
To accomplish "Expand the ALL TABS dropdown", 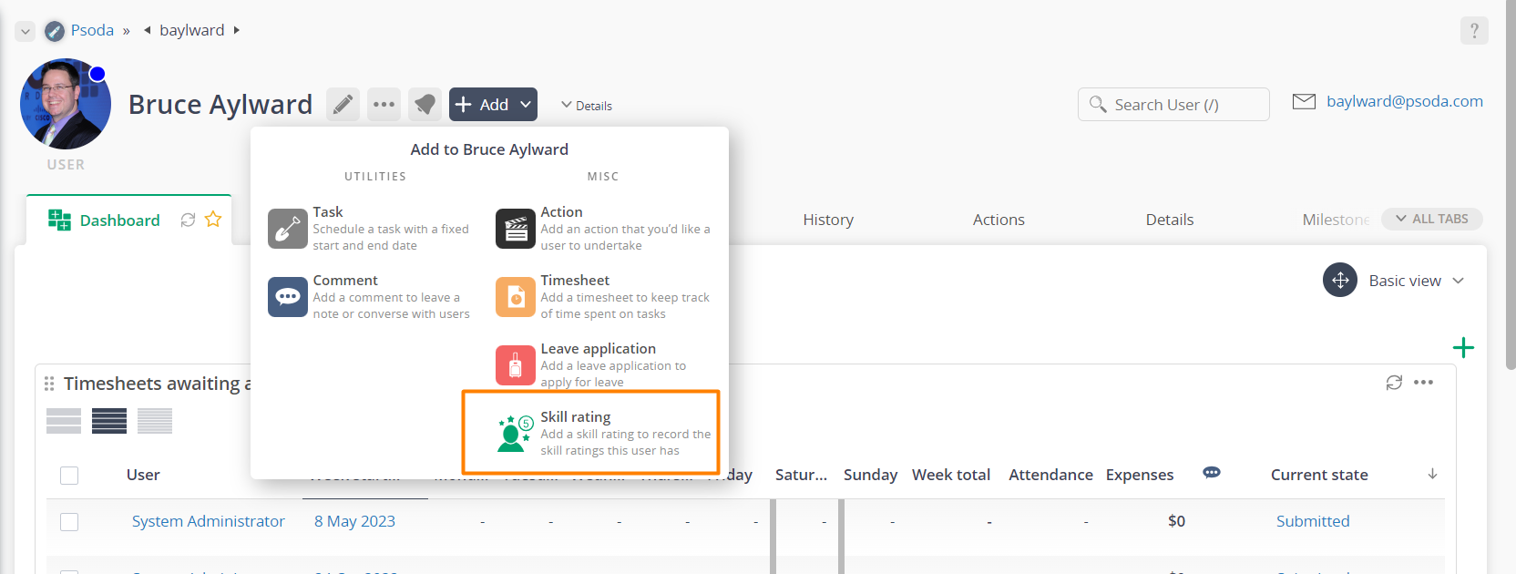I will pyautogui.click(x=1432, y=220).
